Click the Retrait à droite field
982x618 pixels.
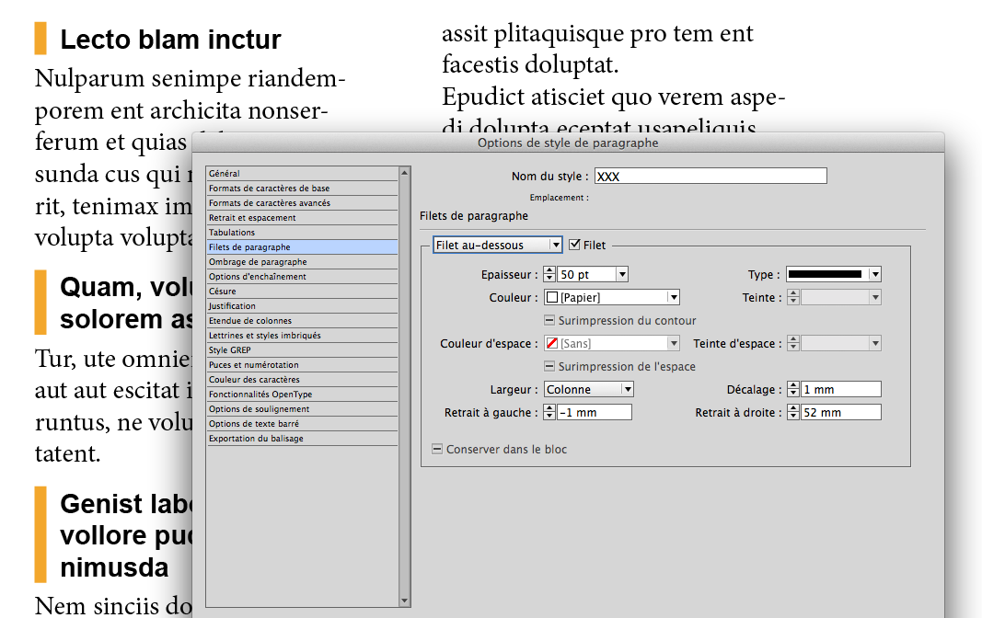[841, 412]
